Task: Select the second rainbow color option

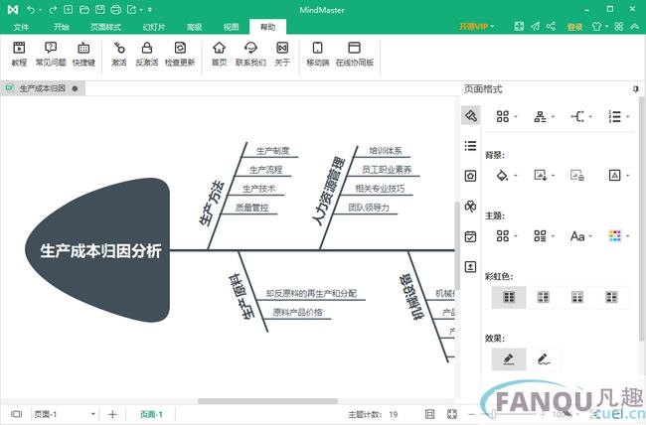Action: tap(544, 296)
